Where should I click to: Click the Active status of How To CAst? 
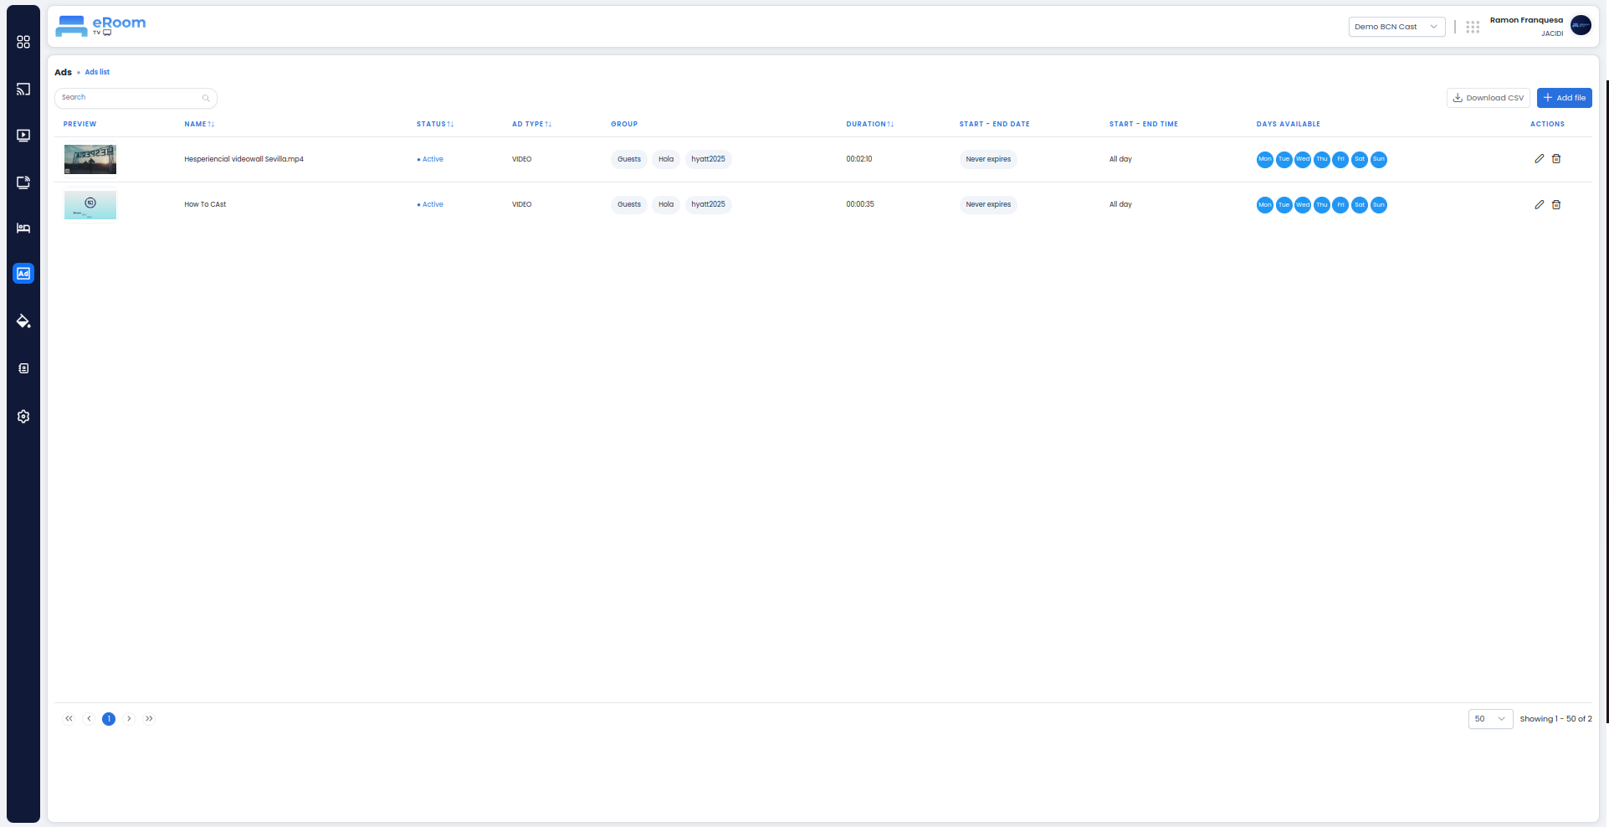[x=430, y=204]
